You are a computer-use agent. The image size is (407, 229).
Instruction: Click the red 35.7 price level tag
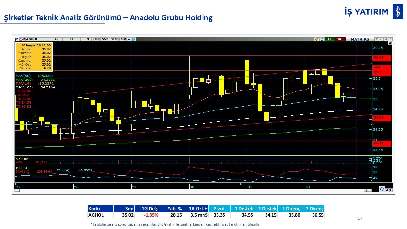coord(382,73)
